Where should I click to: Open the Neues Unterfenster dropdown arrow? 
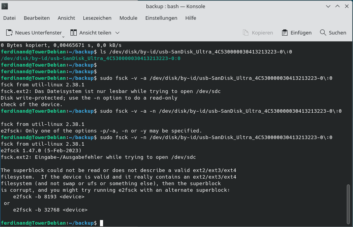[x=63, y=37]
